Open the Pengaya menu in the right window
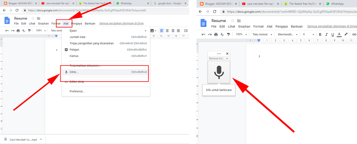The height and width of the screenshot is (144, 357). (281, 26)
